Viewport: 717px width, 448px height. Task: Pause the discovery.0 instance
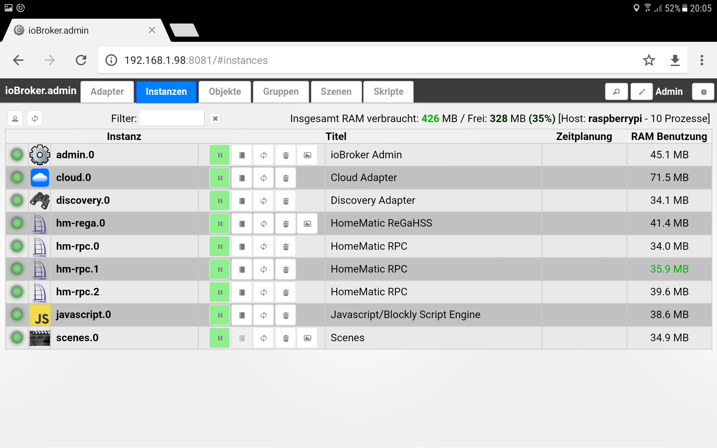click(x=220, y=201)
